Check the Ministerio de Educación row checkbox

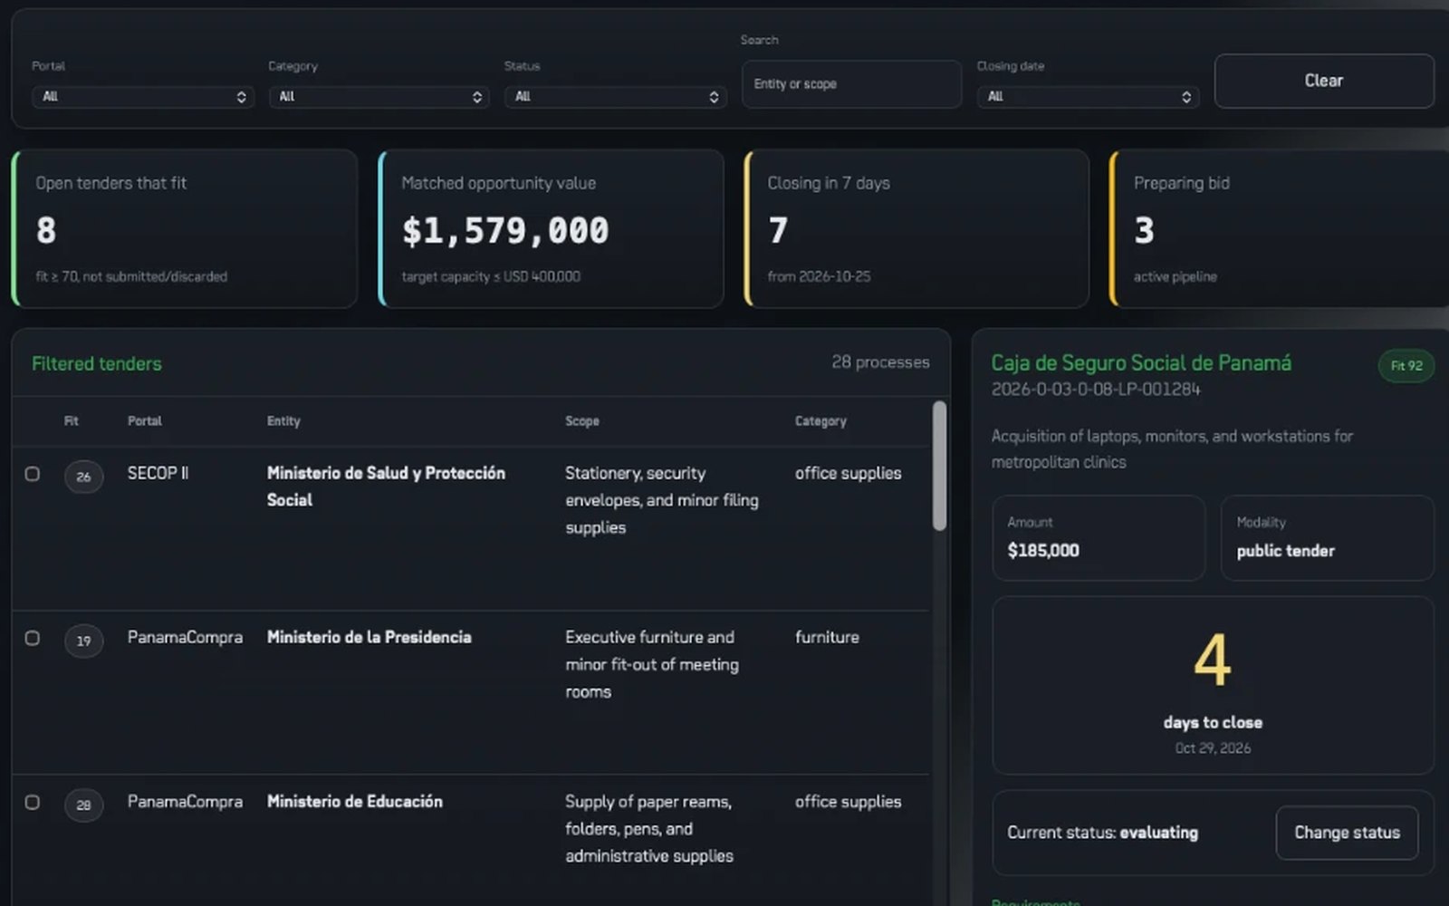point(33,802)
